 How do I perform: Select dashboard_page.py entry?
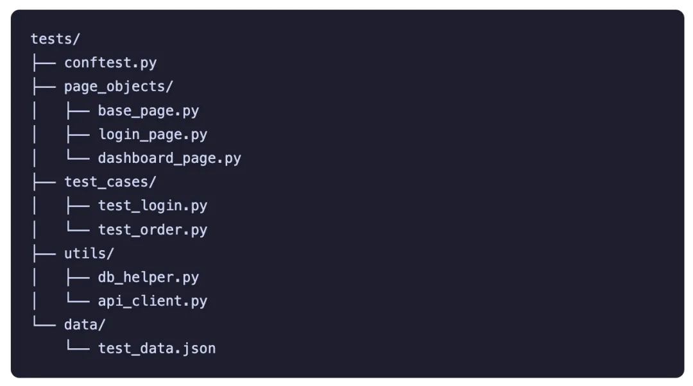(x=169, y=158)
